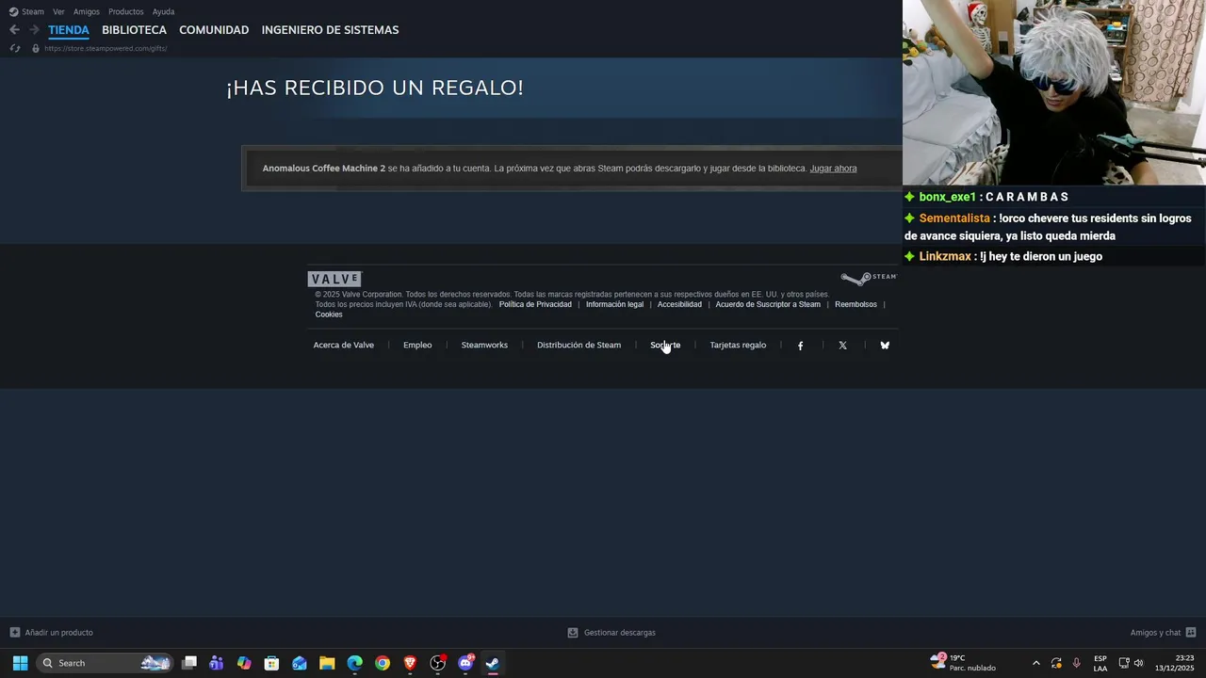This screenshot has width=1206, height=678.
Task: Click the Jugar ahora link
Action: pyautogui.click(x=833, y=169)
